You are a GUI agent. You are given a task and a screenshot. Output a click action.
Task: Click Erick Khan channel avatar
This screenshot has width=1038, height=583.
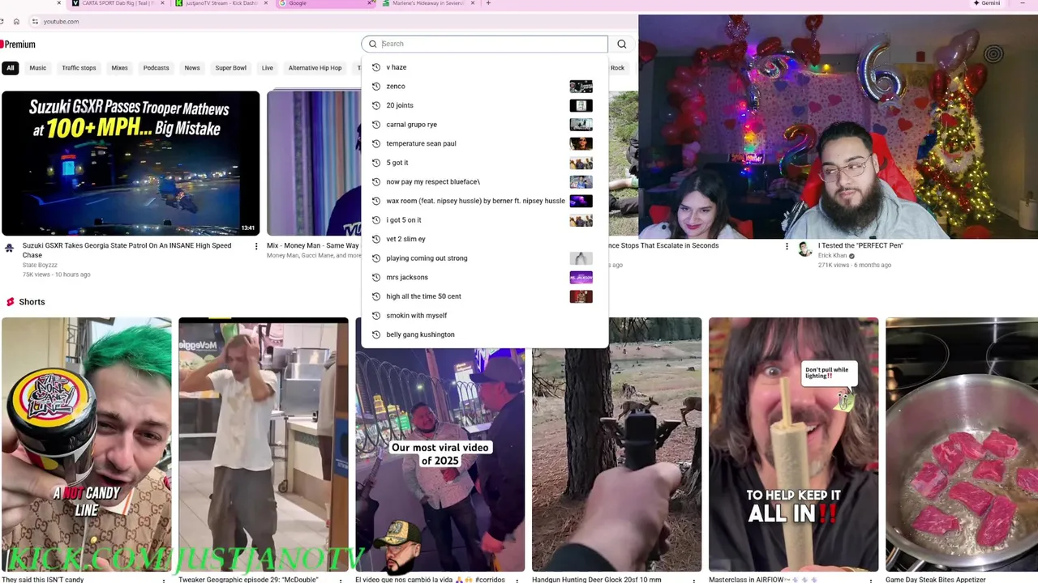coord(805,249)
